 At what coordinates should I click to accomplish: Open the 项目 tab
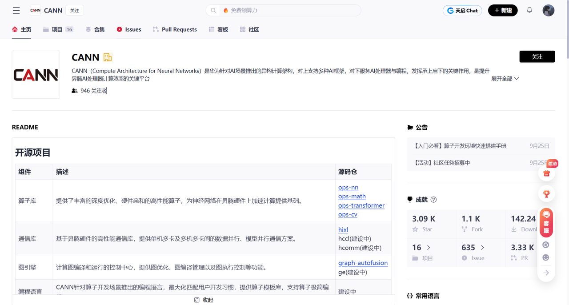click(x=58, y=29)
